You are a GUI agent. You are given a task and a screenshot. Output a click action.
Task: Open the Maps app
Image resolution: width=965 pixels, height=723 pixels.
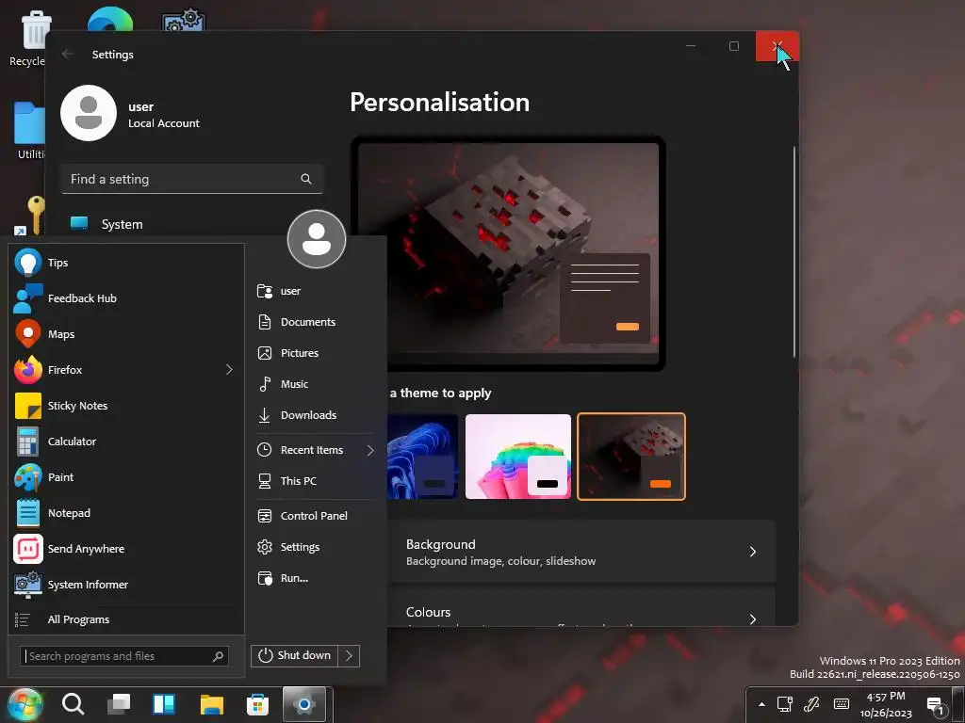[126, 334]
